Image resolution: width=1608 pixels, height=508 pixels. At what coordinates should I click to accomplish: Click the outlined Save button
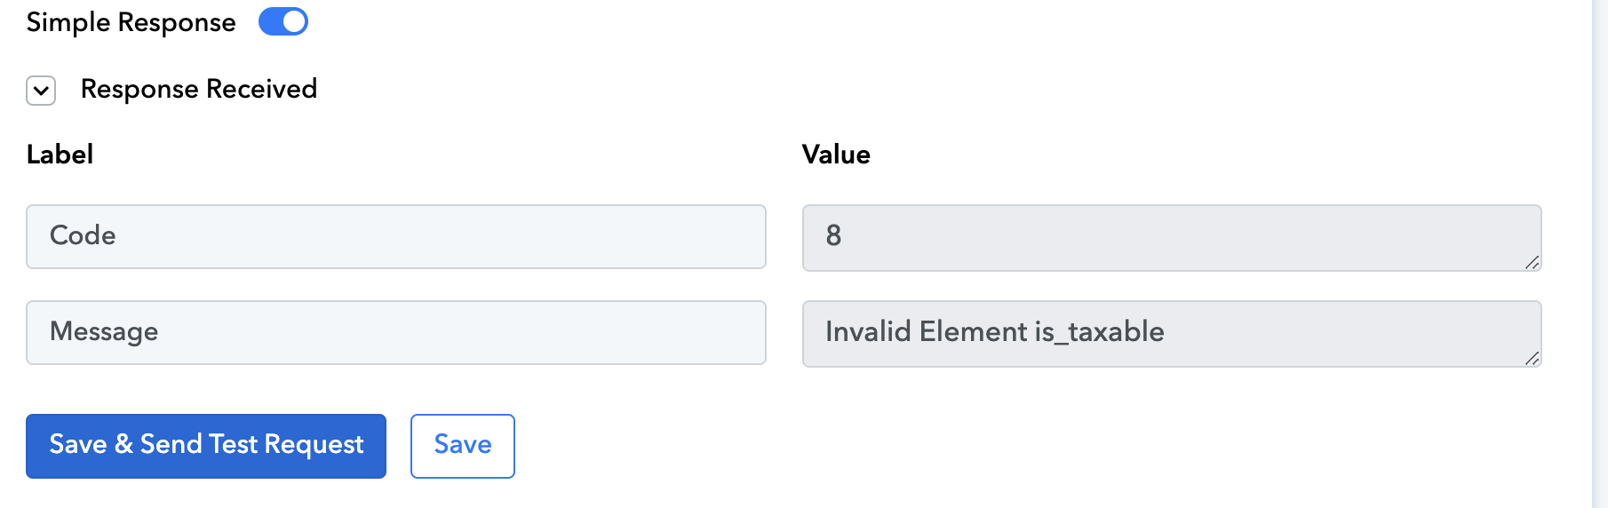(463, 446)
